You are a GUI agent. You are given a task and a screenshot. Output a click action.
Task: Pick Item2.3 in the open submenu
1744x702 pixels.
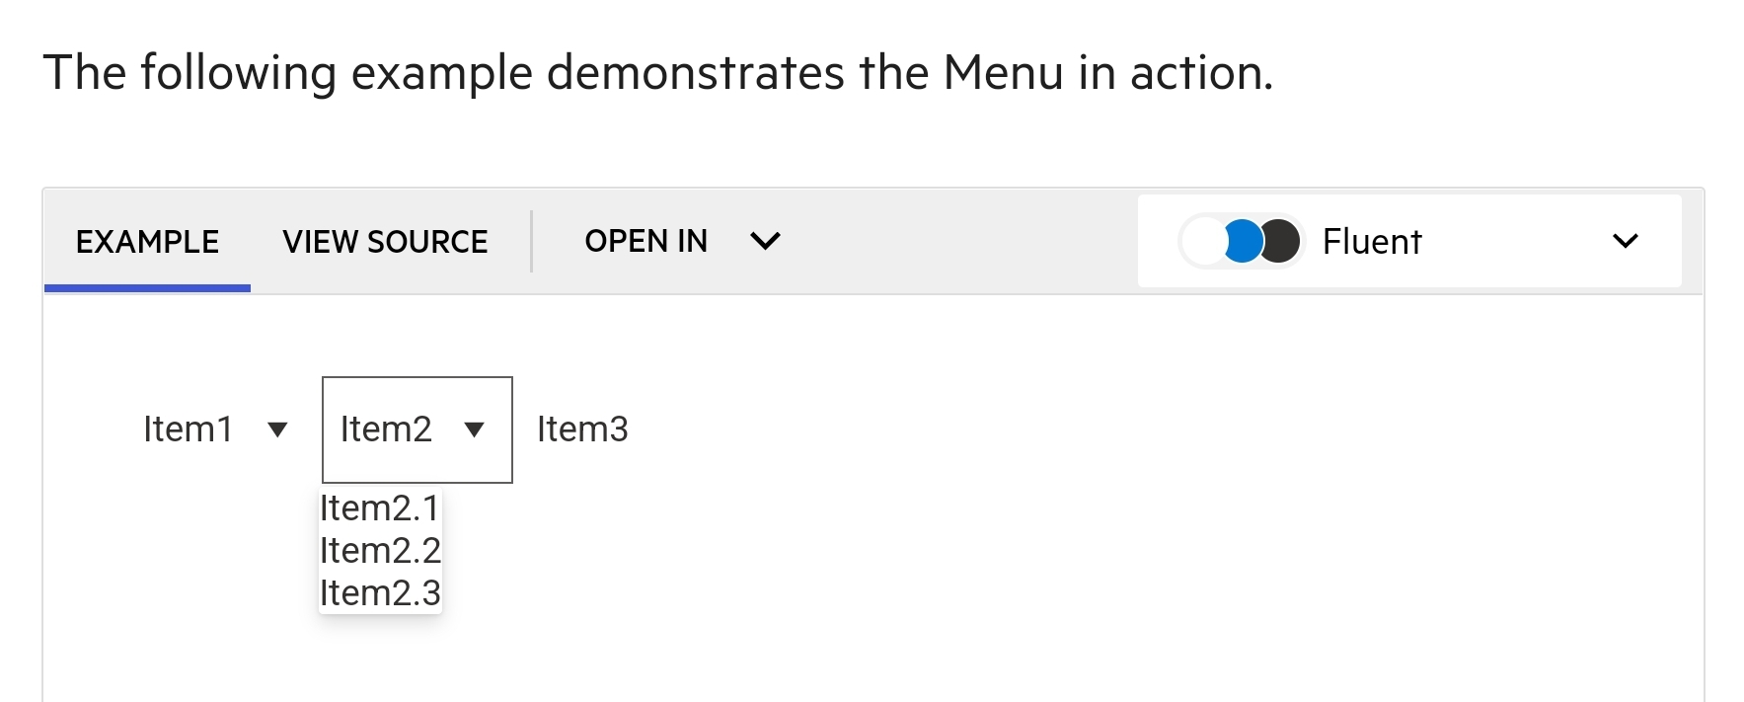point(380,593)
